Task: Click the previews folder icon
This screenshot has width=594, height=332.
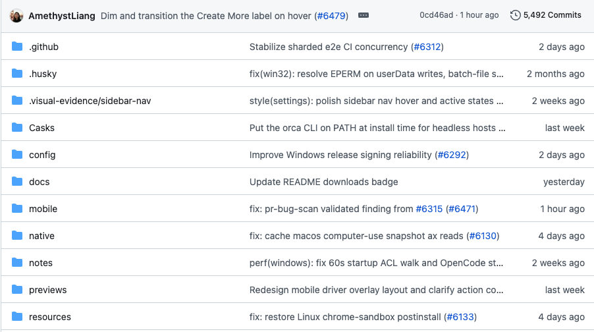Action: click(x=17, y=290)
